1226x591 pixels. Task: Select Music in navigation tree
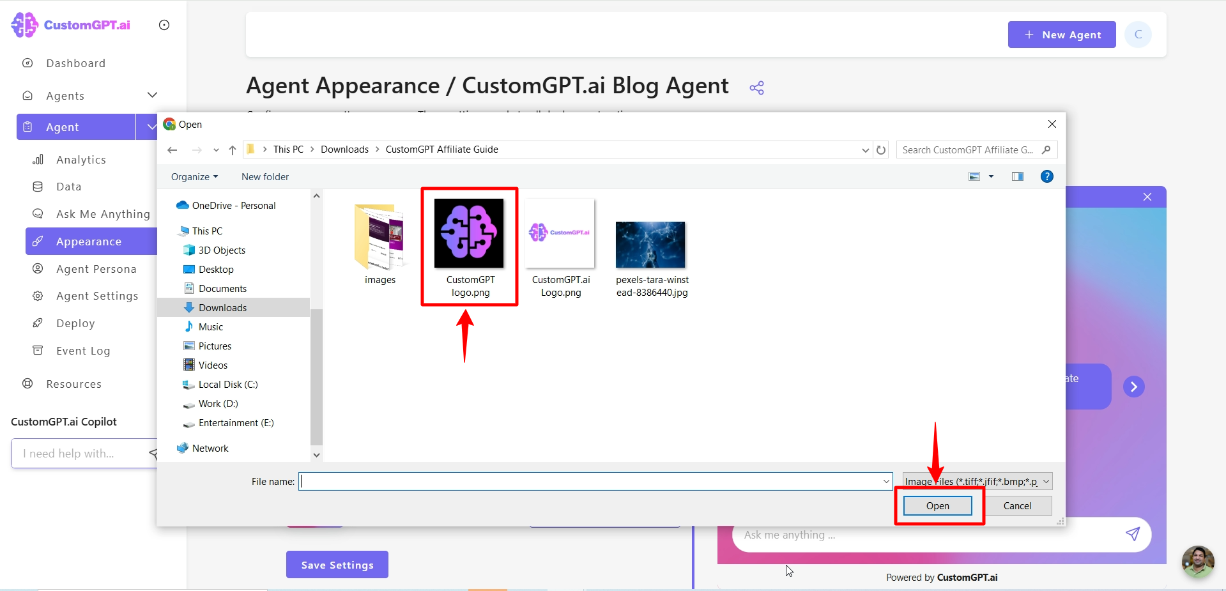[211, 327]
